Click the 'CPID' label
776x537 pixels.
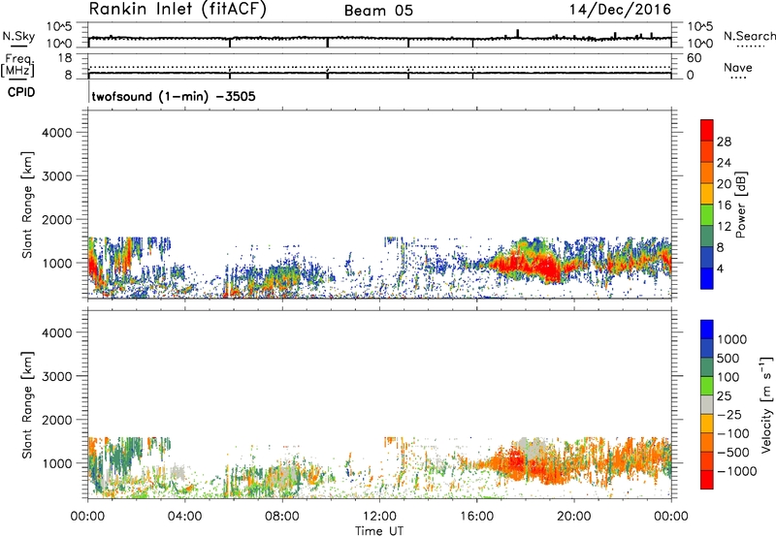point(21,92)
